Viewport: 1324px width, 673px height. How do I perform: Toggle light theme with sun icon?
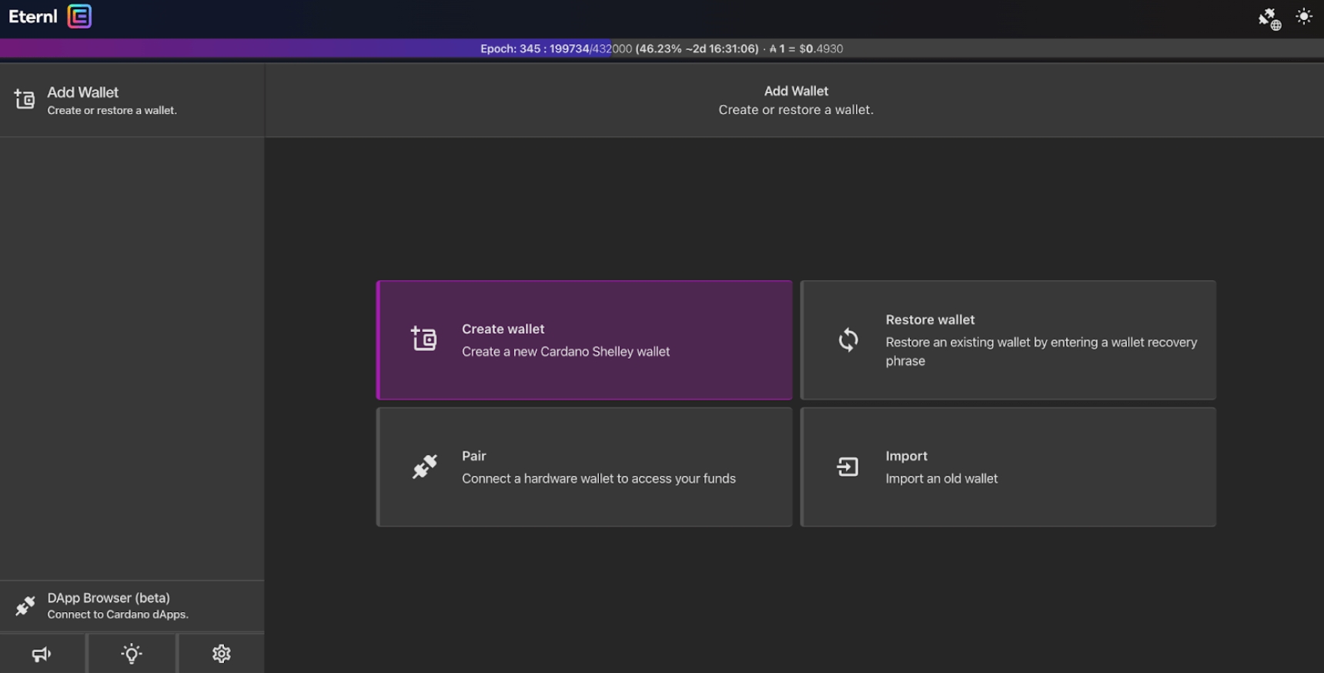(x=1303, y=16)
